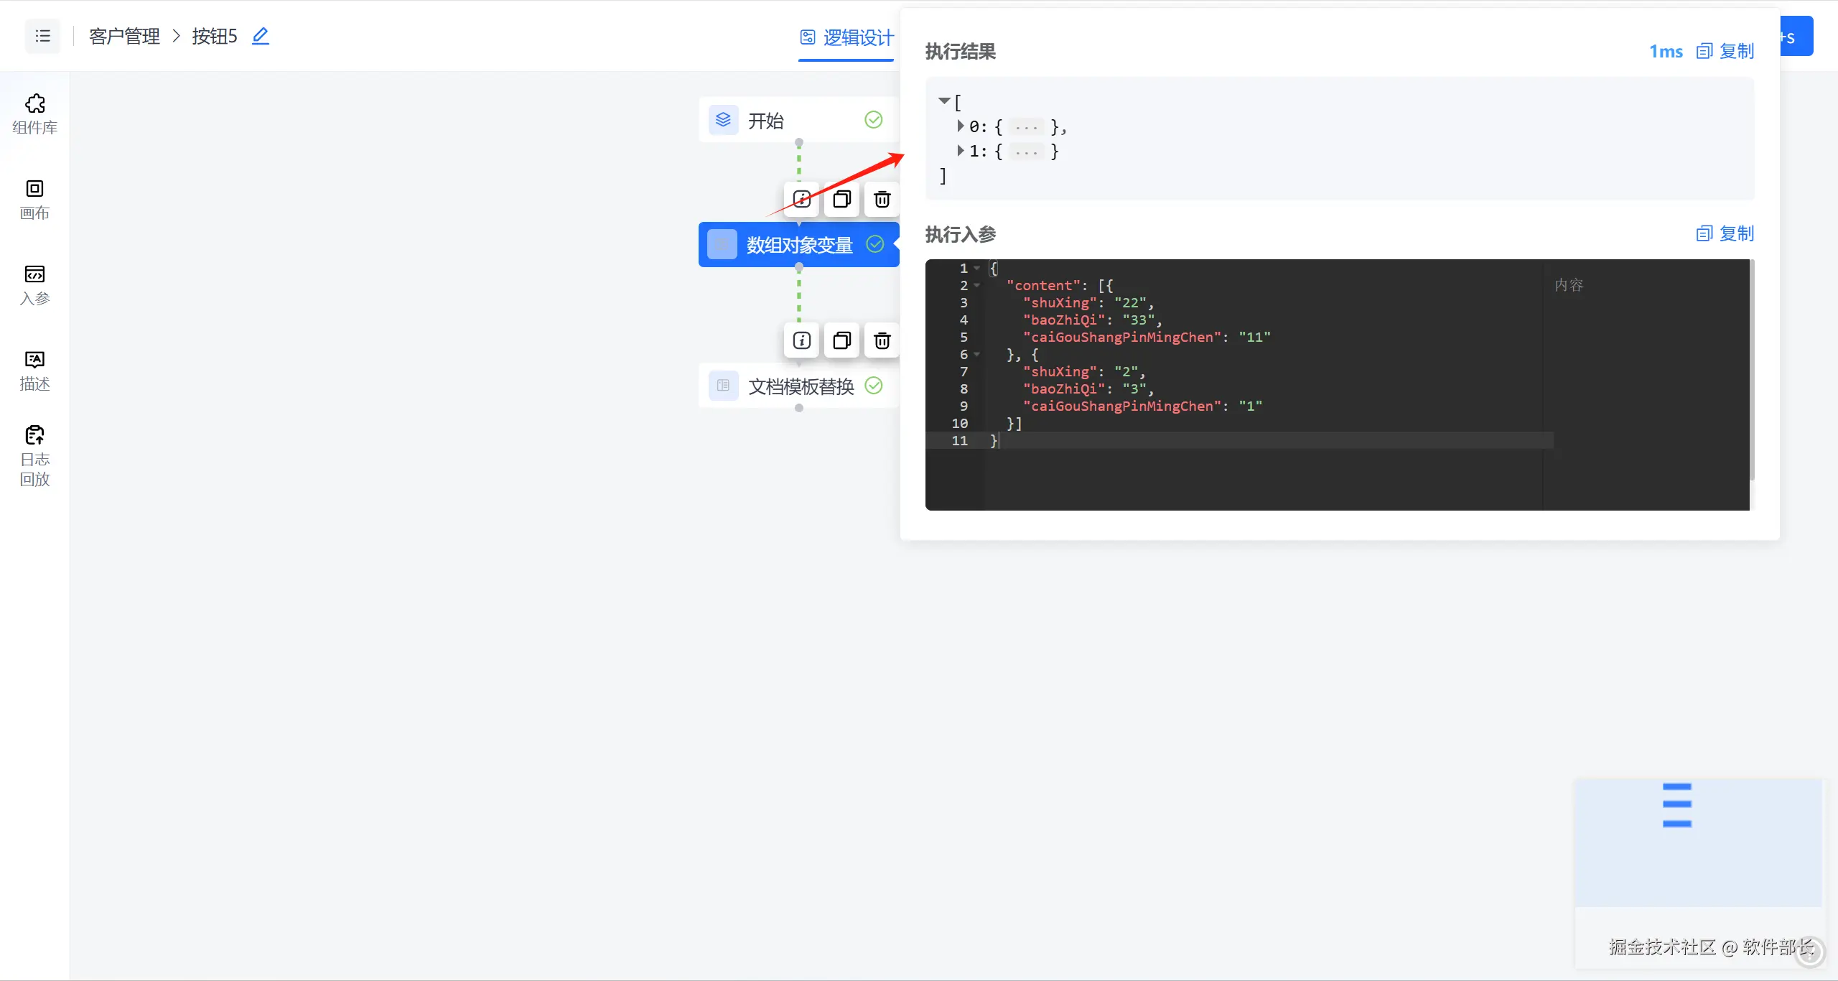Expand item 0 in the result tree
The width and height of the screenshot is (1838, 981).
[x=961, y=126]
